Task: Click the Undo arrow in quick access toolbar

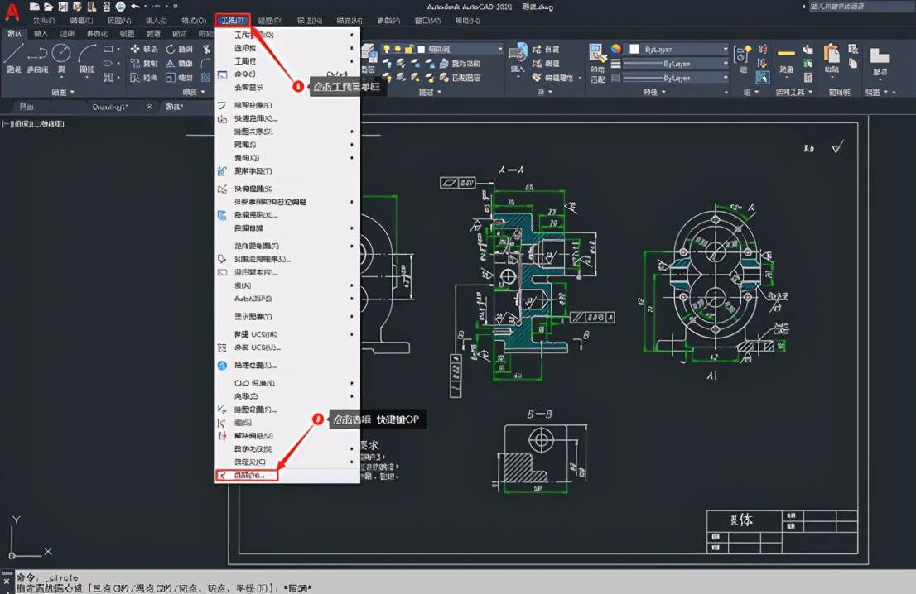Action: [135, 7]
